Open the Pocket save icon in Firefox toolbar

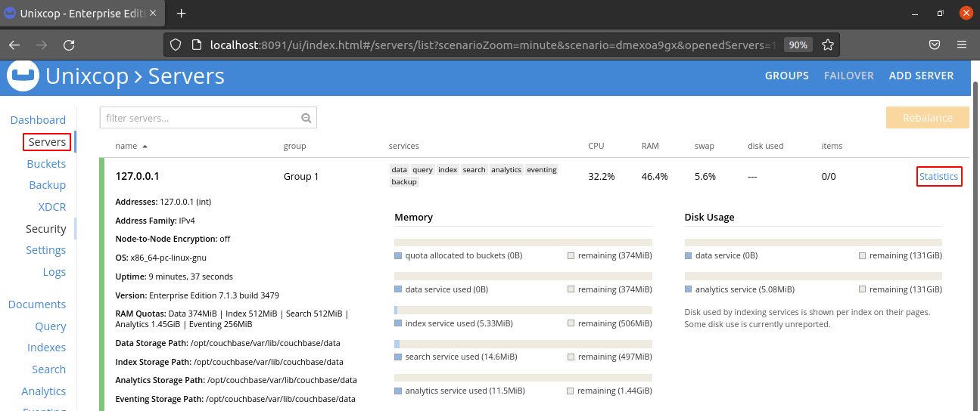click(935, 45)
